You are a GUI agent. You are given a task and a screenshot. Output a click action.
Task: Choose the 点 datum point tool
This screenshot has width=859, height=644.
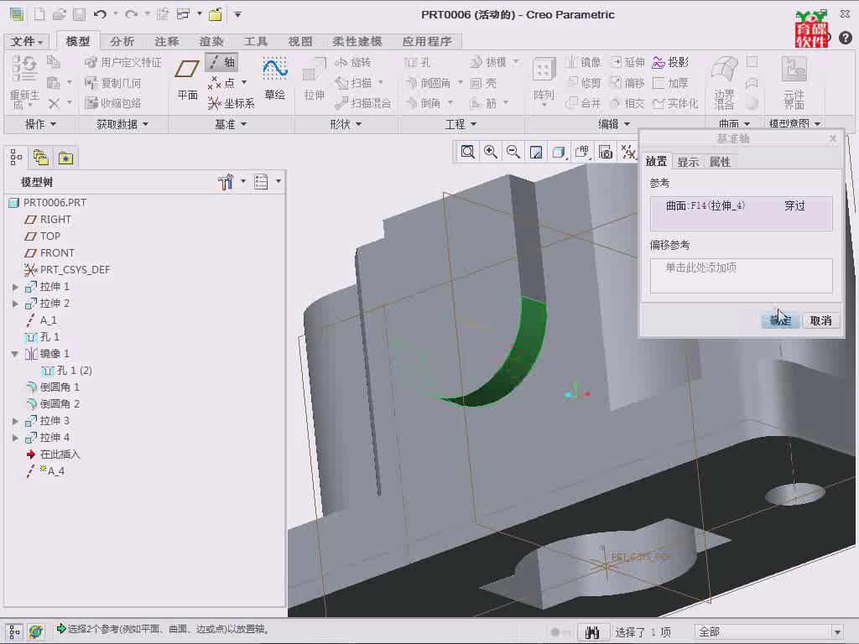point(221,83)
